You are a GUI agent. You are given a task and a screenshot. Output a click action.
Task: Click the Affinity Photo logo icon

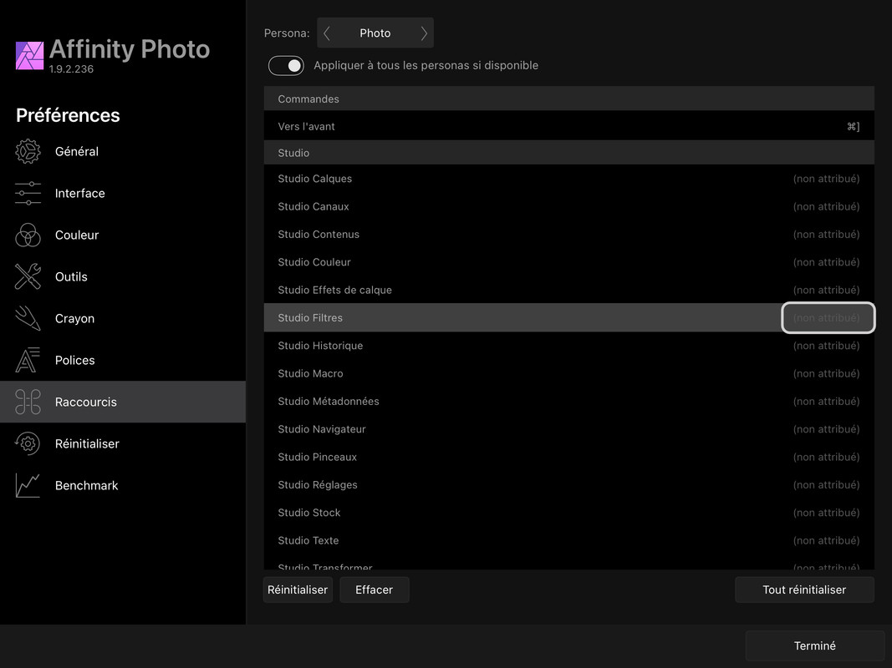click(29, 56)
